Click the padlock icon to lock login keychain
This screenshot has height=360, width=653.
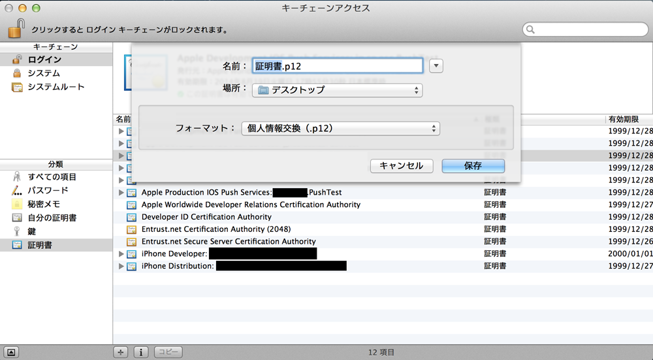tap(17, 28)
